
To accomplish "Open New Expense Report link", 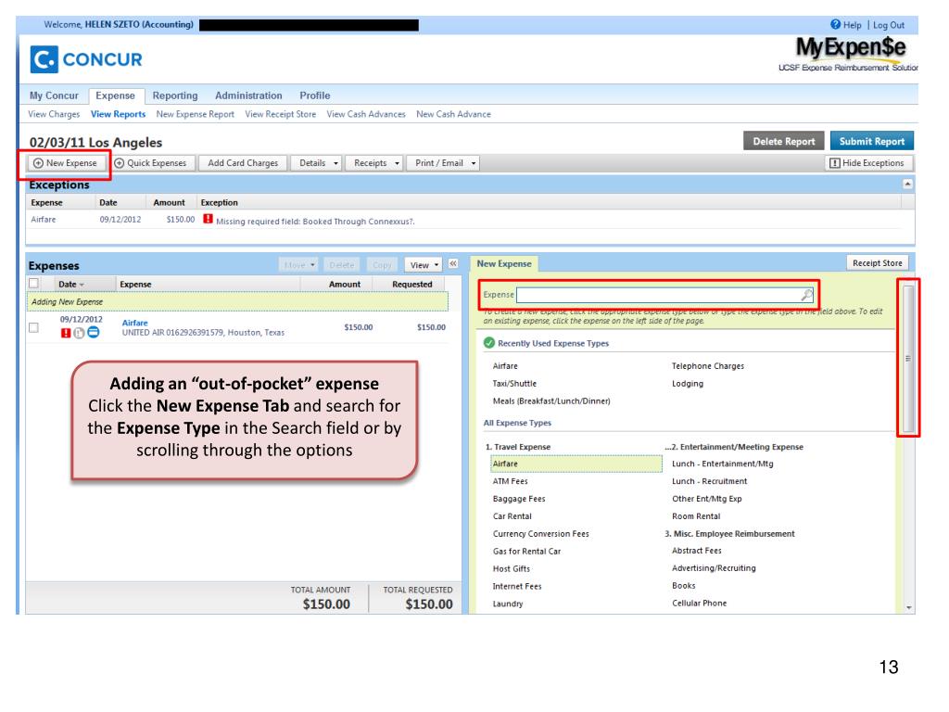I will tap(195, 114).
